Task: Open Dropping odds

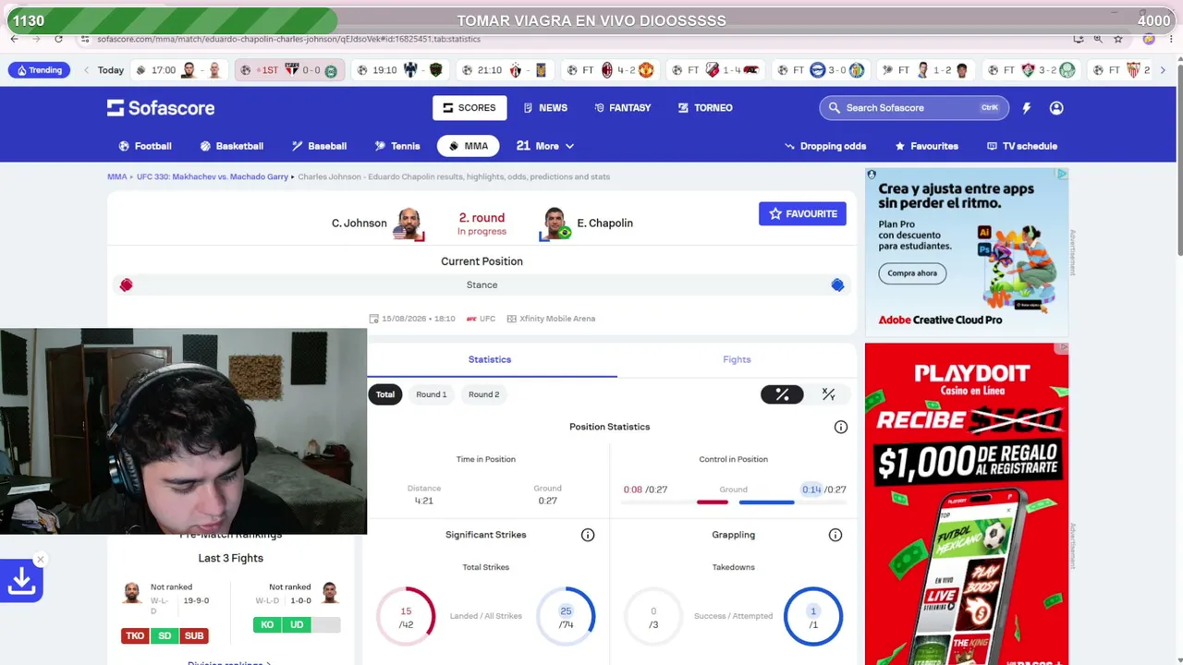Action: tap(825, 146)
